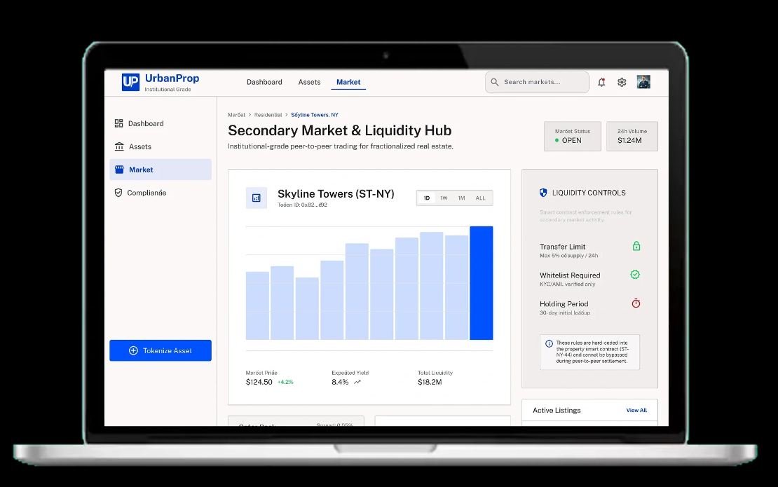Click the Tokenize Asset button
The width and height of the screenshot is (778, 487).
click(x=161, y=350)
